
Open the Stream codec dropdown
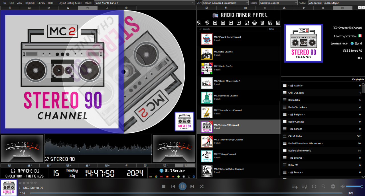278,3
